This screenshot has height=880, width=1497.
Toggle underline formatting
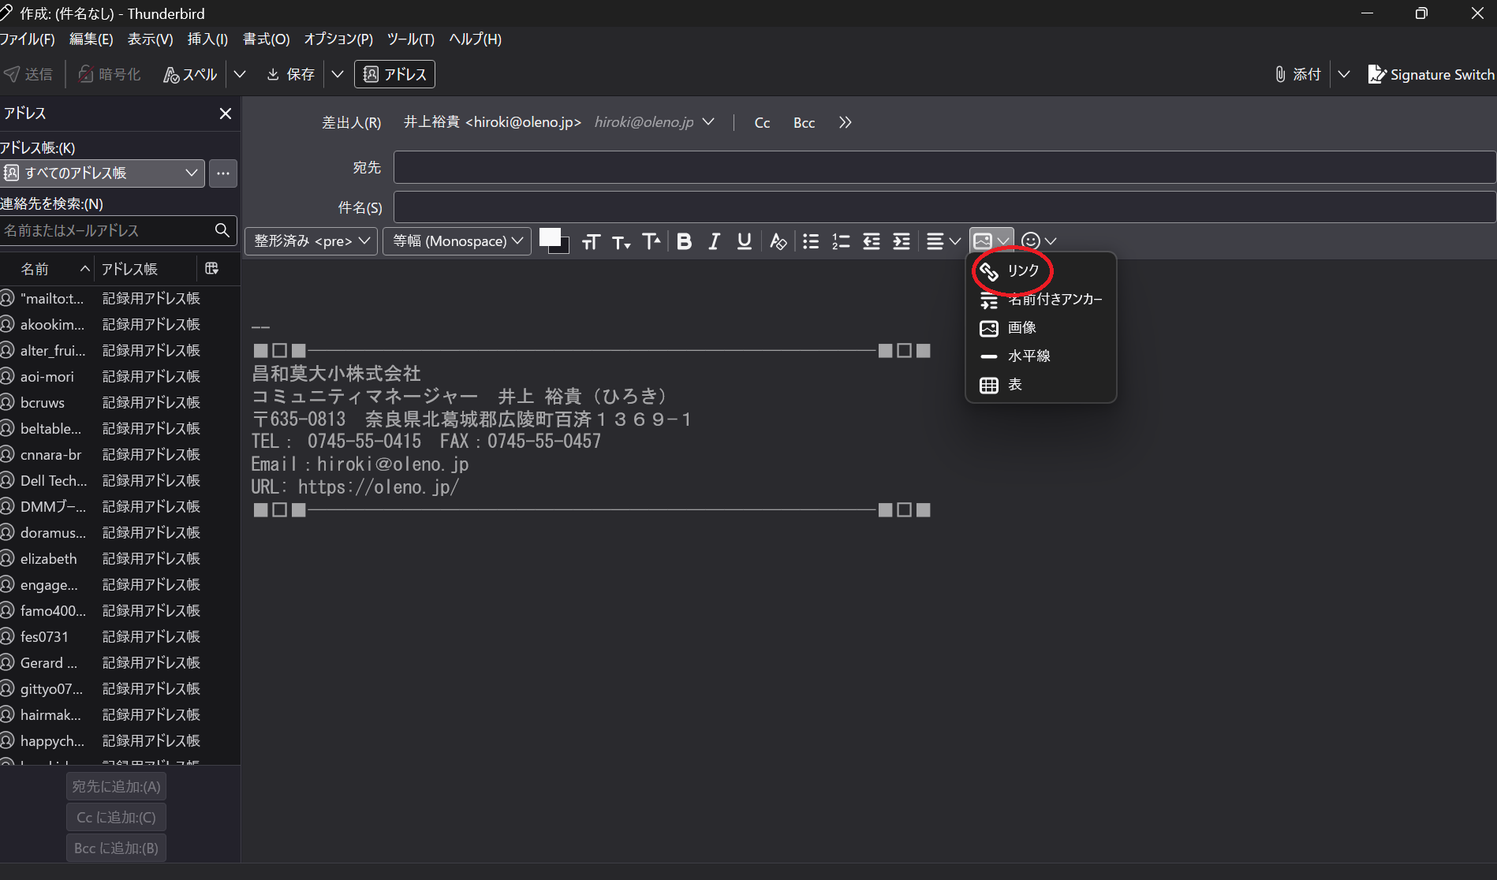(744, 241)
